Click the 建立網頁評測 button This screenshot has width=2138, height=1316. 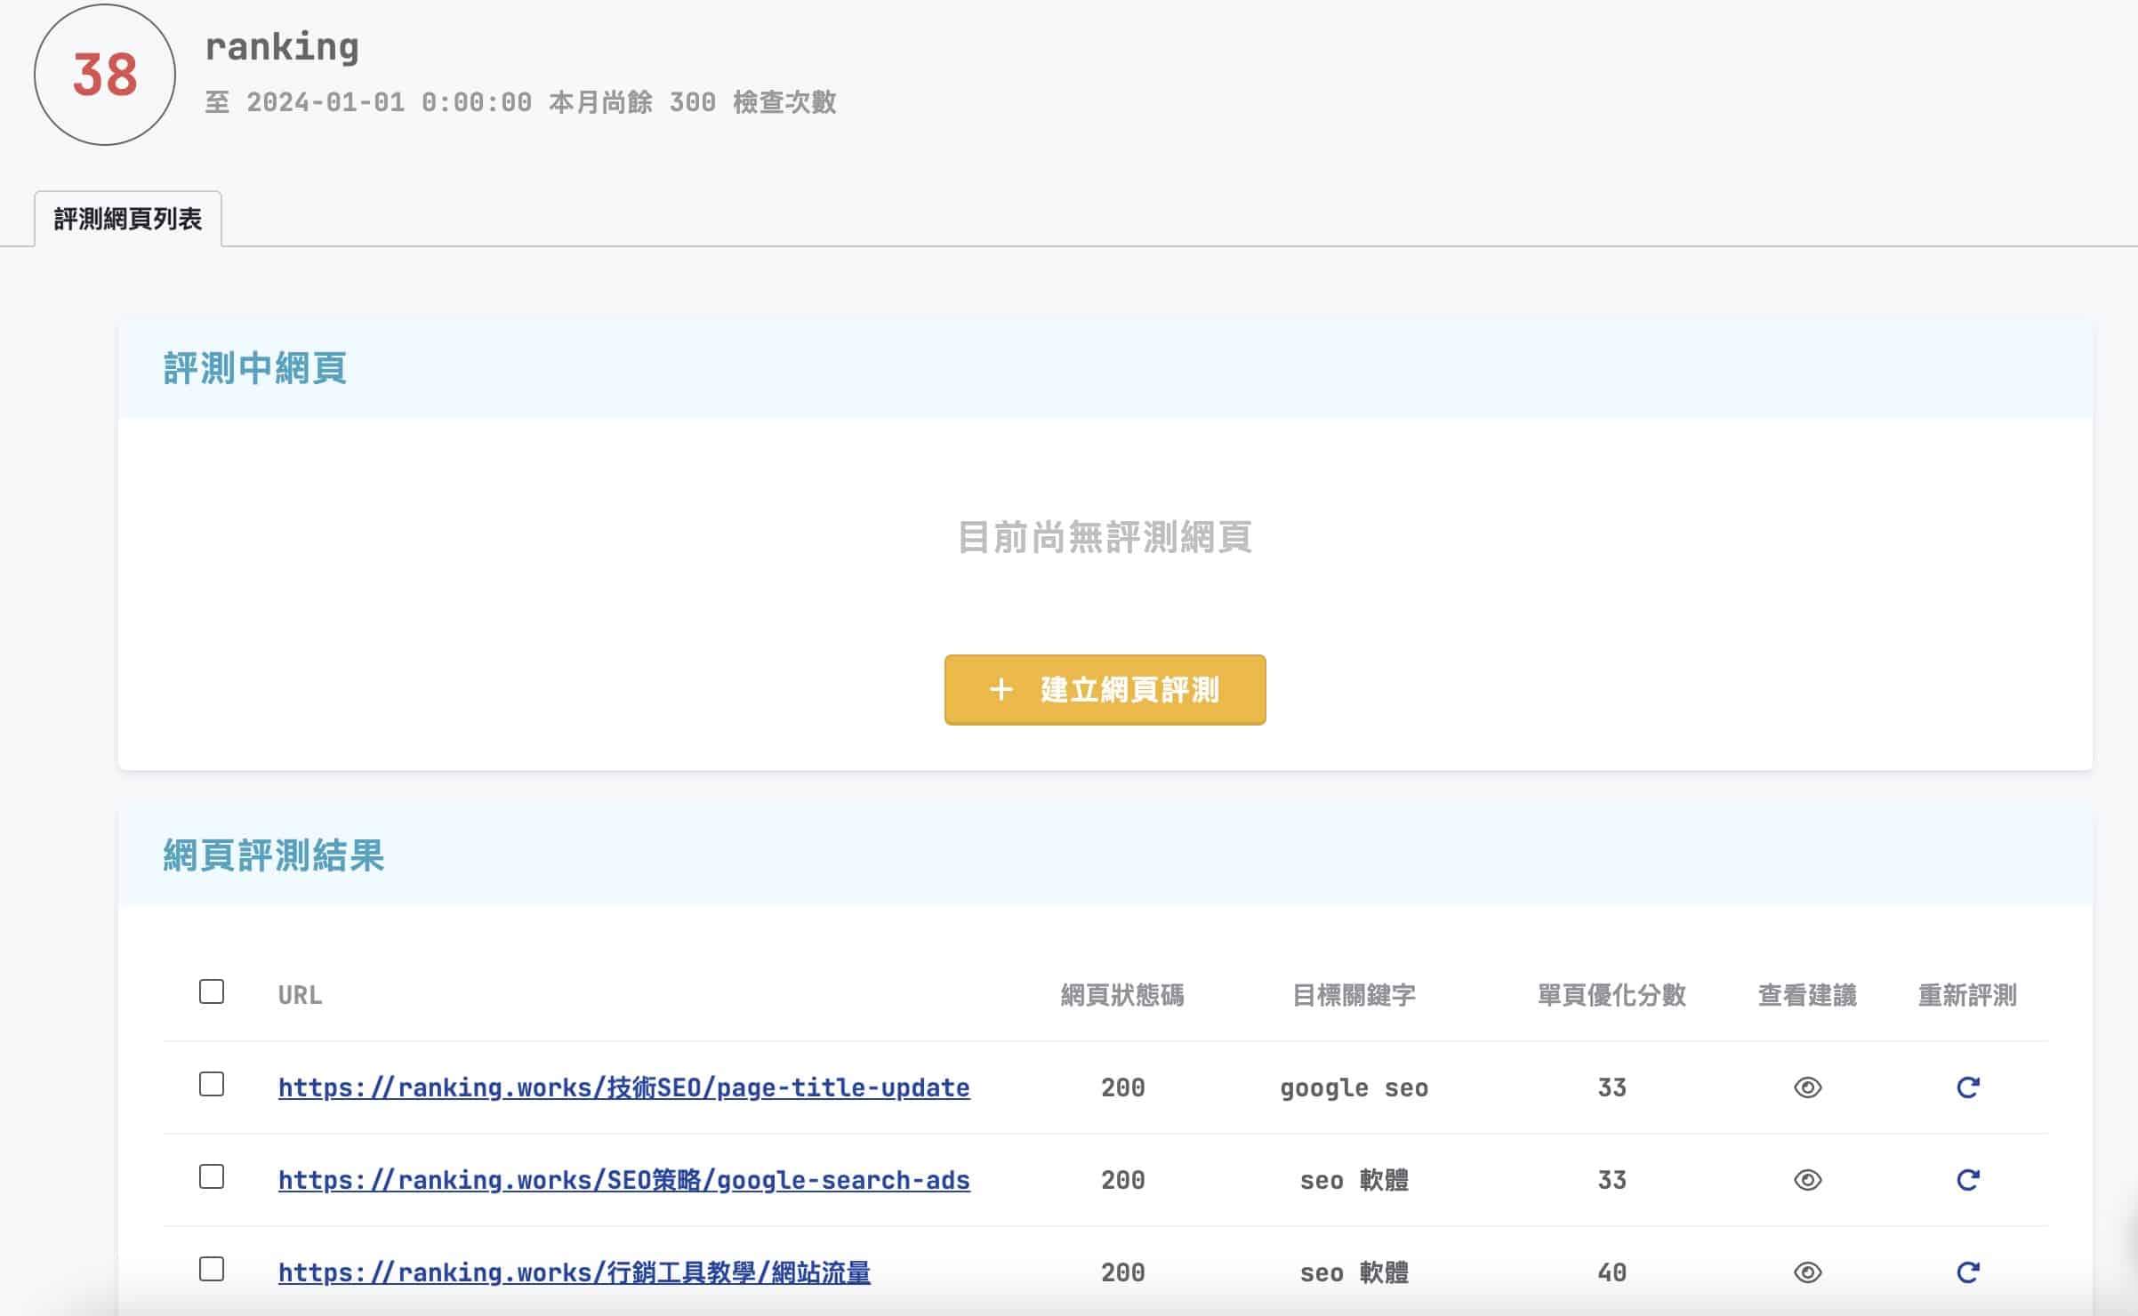pos(1105,690)
